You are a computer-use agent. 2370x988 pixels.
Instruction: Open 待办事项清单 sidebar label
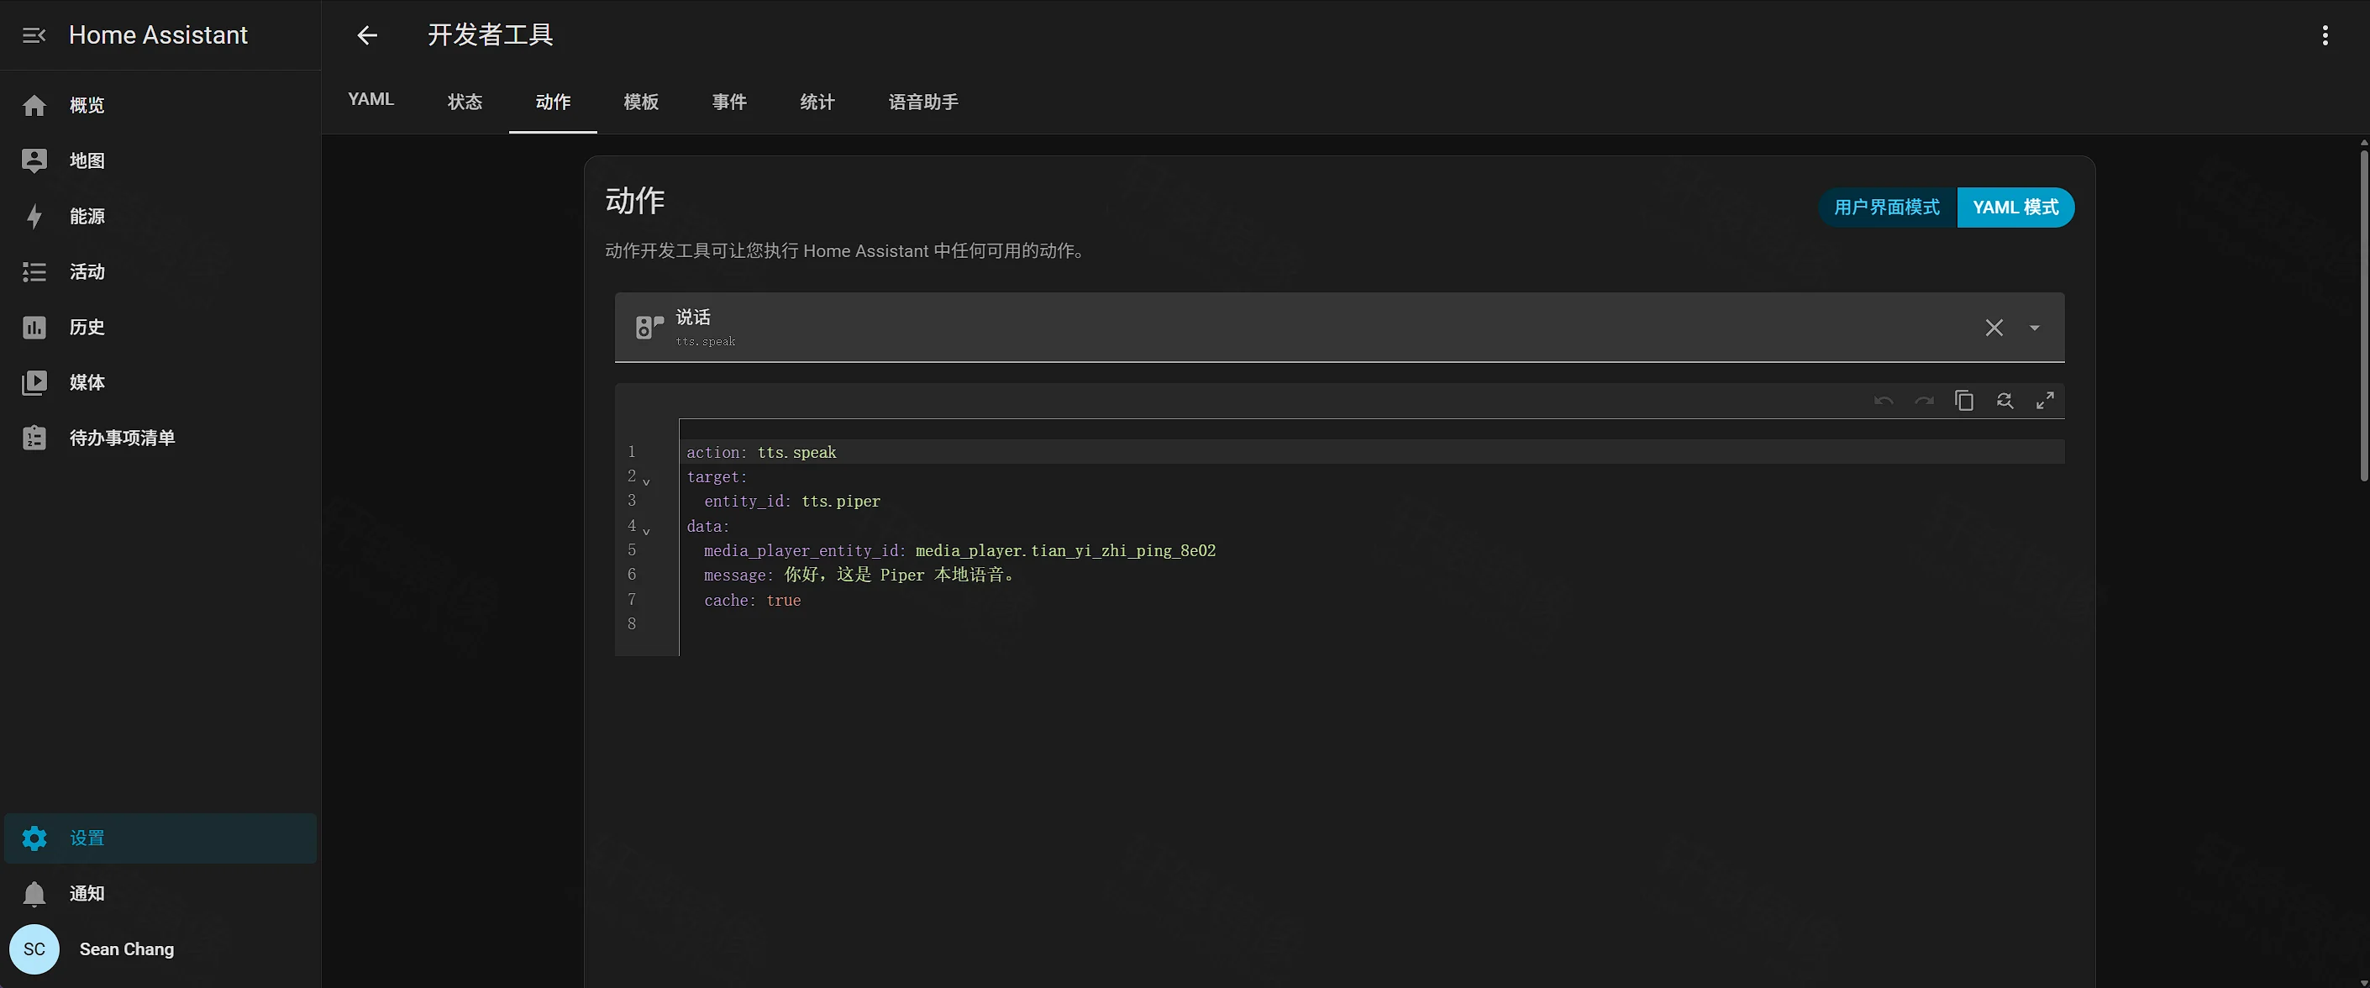coord(123,438)
